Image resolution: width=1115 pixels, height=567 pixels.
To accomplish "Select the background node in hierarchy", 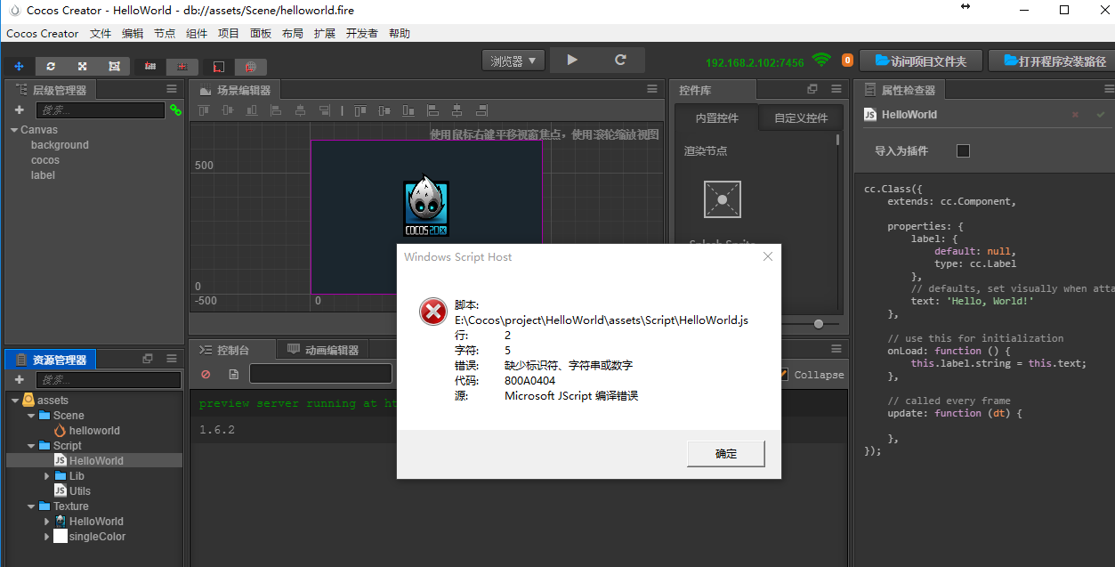I will pyautogui.click(x=60, y=145).
